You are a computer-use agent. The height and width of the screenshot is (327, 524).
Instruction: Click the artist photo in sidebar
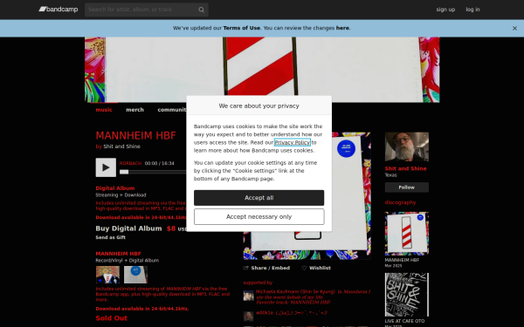click(x=407, y=146)
